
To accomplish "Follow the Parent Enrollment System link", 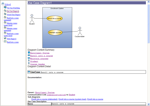I will [x=45, y=92].
